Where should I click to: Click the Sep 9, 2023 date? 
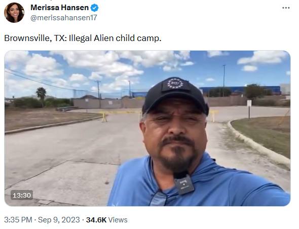click(x=59, y=220)
